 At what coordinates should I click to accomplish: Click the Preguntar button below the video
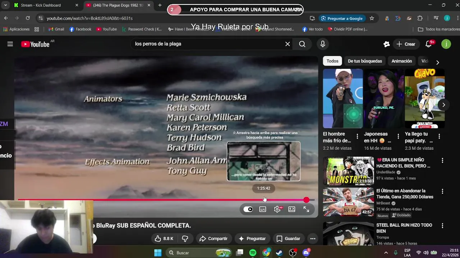coord(252,239)
